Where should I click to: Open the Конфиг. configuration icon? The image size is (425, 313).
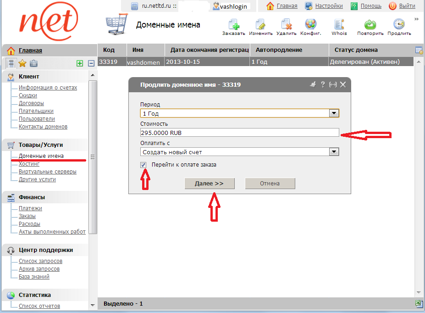310,25
